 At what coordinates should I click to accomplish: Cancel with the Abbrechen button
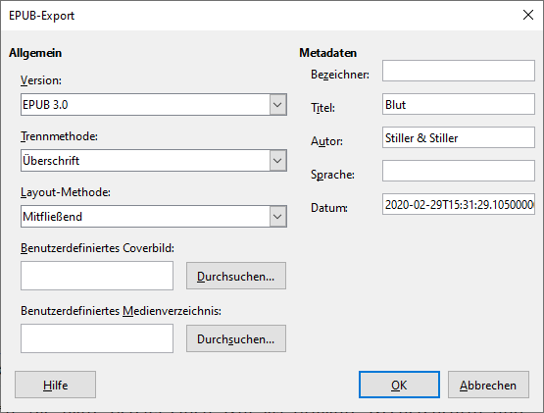[x=488, y=385]
